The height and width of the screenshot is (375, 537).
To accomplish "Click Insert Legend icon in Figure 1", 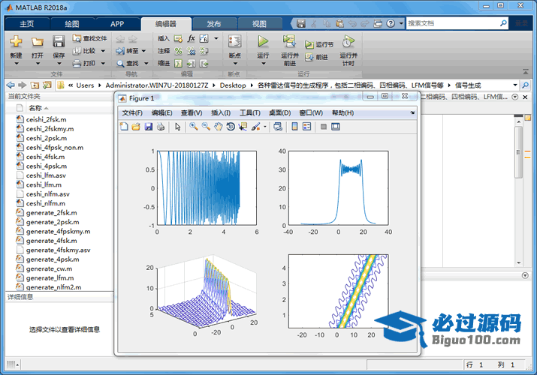I will pos(307,127).
